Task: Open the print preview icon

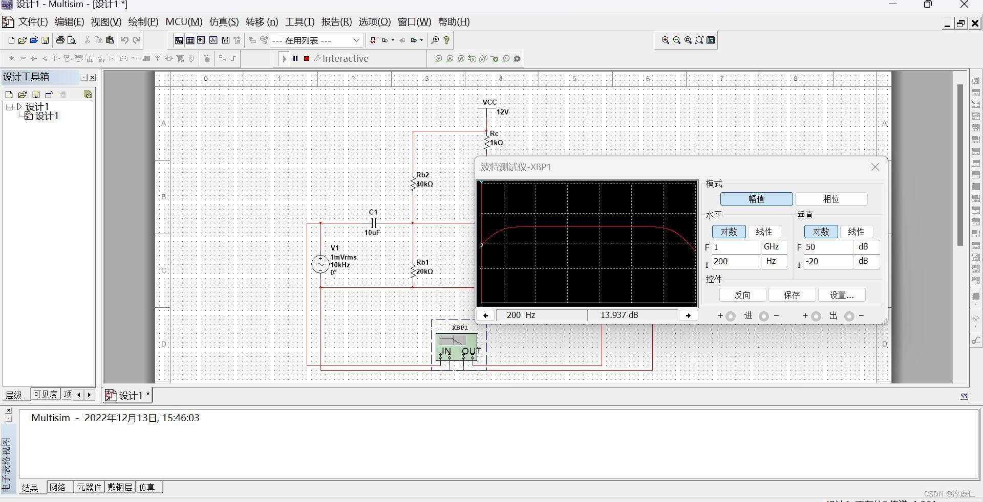Action: 72,40
